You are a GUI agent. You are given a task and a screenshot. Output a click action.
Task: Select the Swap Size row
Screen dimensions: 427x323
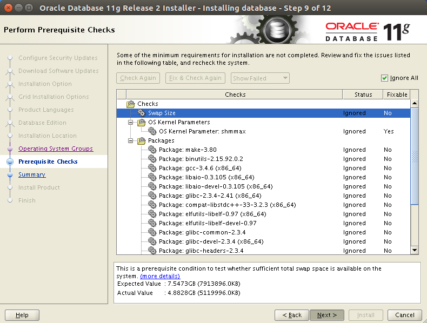click(263, 113)
